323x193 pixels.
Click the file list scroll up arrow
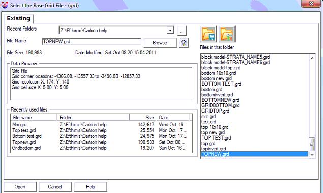click(x=312, y=58)
